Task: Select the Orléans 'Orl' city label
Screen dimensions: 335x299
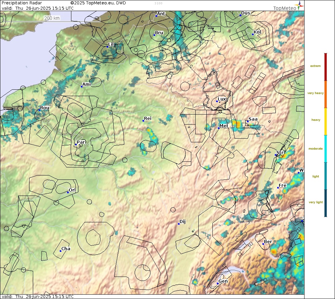Action: (72, 190)
